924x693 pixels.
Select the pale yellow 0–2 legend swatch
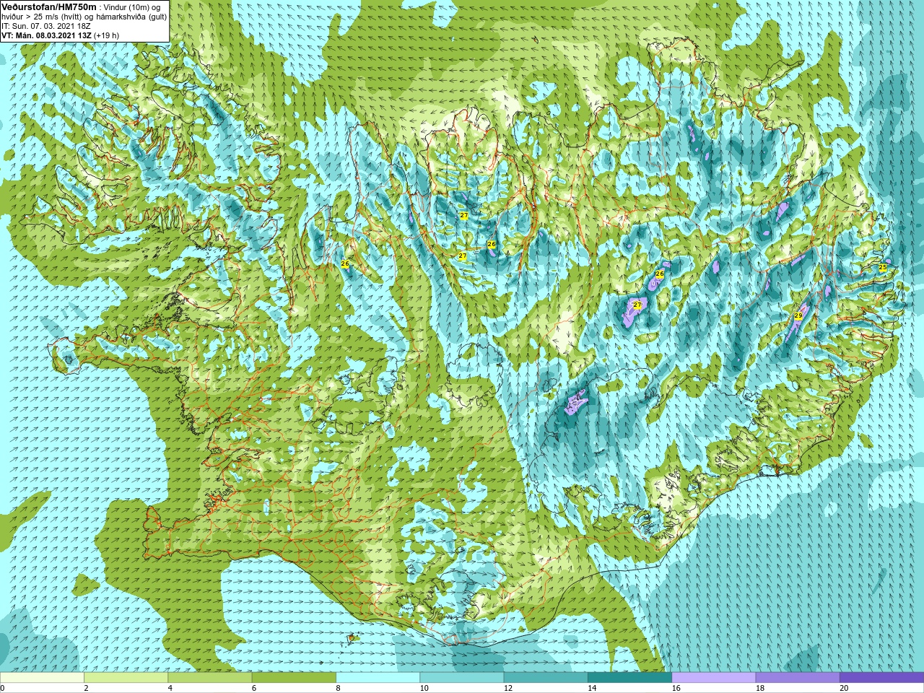42,678
